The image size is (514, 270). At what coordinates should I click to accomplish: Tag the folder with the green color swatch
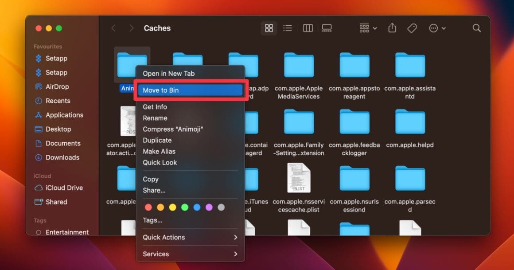coord(184,207)
